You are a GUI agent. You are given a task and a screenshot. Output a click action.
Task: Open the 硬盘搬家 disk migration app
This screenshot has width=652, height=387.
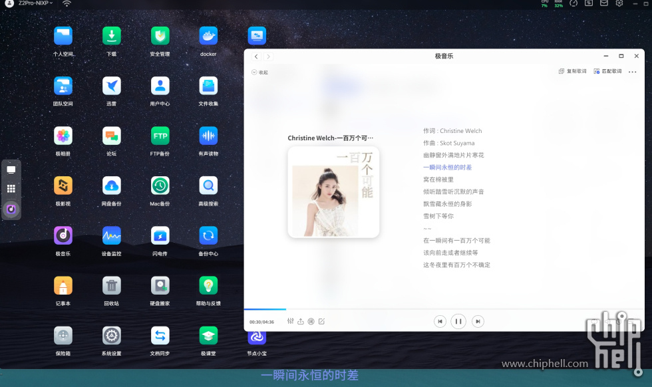pos(160,285)
